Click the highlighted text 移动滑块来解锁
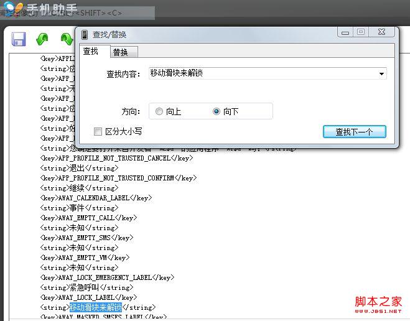 (96, 307)
